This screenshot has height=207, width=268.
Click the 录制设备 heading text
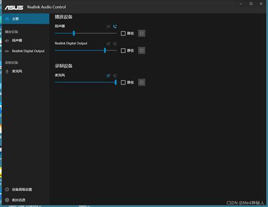point(63,66)
